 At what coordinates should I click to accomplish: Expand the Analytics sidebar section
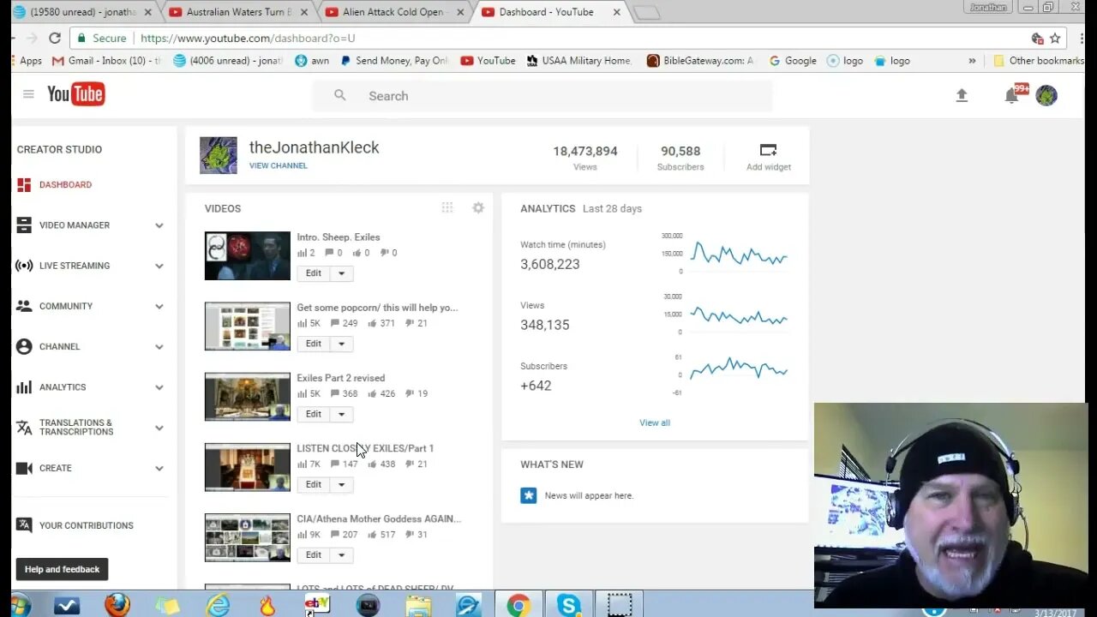(159, 387)
